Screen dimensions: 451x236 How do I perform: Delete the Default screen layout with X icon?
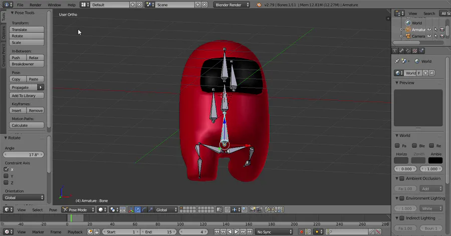point(139,5)
